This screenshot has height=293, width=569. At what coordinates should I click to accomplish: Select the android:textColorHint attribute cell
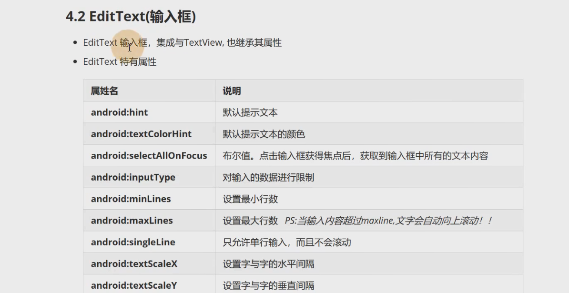tap(141, 134)
